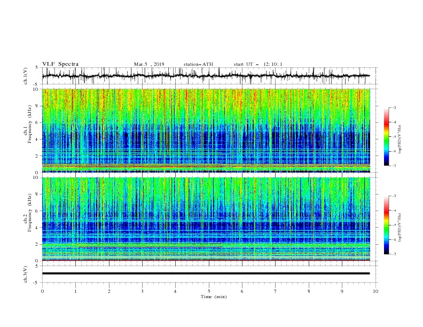Click inside the ch.2 spectrogram panel
Screen dimensions: 423x327
point(206,219)
